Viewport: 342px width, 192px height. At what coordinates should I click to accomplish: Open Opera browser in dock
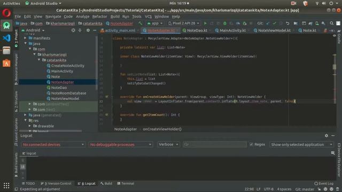tap(6, 13)
